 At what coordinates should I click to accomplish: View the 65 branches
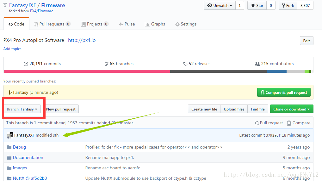coord(119,64)
